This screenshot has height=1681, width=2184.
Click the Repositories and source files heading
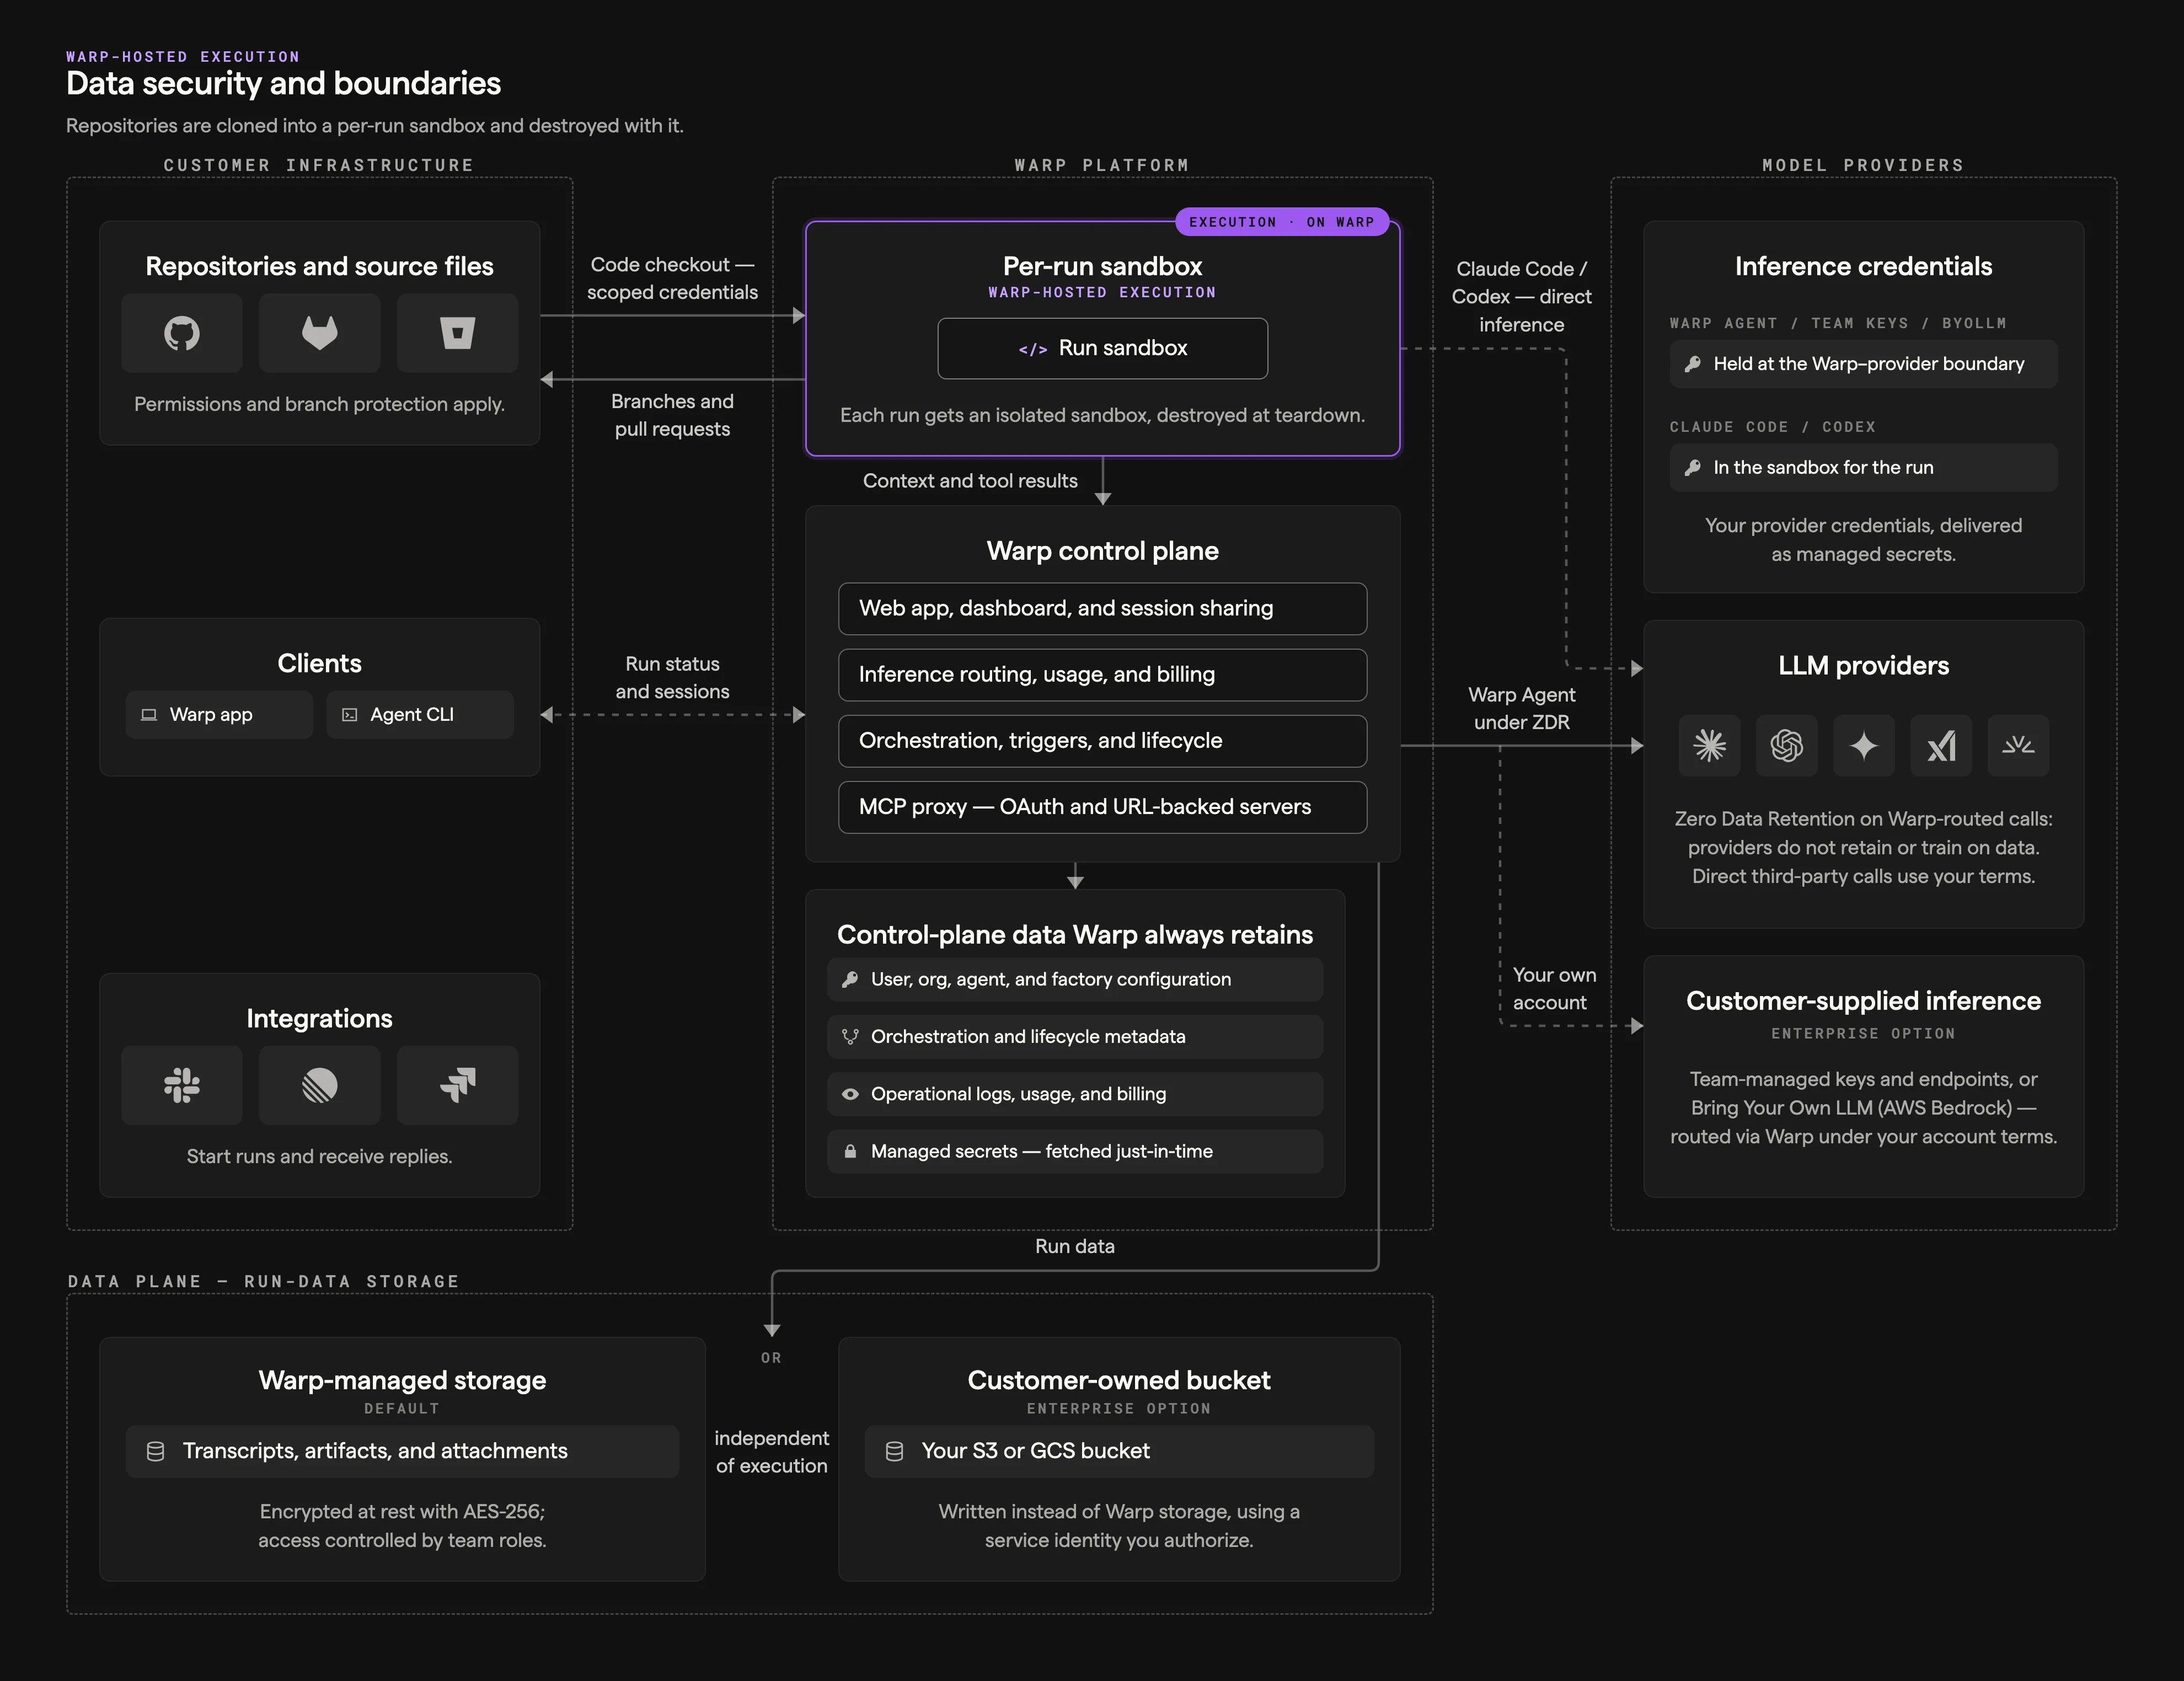point(319,266)
